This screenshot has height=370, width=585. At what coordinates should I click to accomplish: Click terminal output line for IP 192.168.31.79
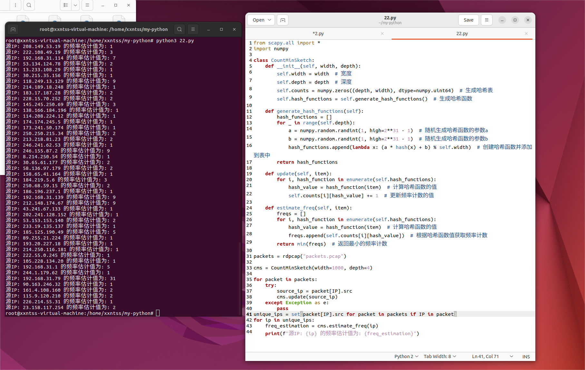coord(61,278)
